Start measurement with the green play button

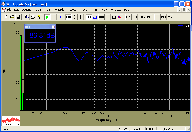[x=47, y=17]
